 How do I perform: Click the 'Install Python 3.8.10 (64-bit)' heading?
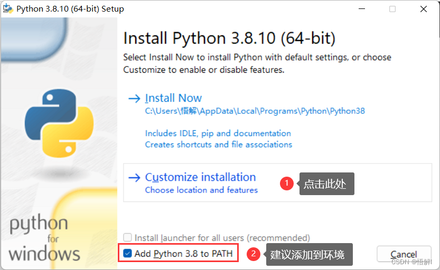point(229,38)
